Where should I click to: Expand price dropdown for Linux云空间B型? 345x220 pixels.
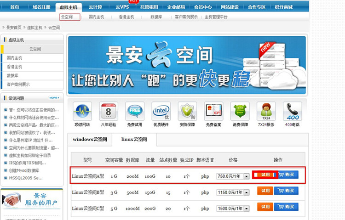(247, 192)
